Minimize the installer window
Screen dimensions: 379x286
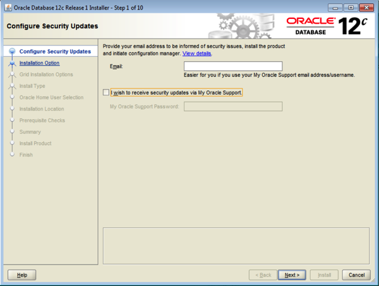point(335,8)
